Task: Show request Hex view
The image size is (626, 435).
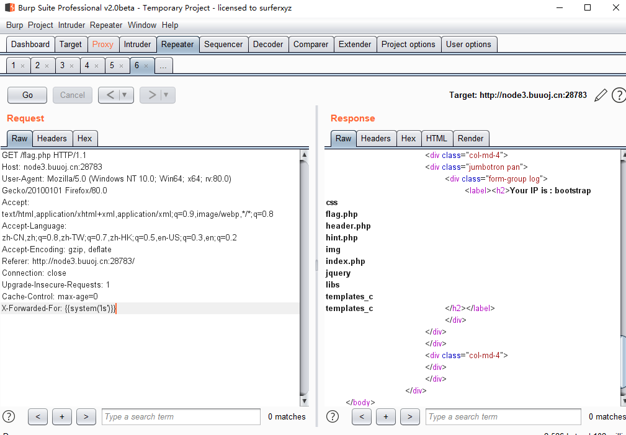Action: (x=84, y=138)
